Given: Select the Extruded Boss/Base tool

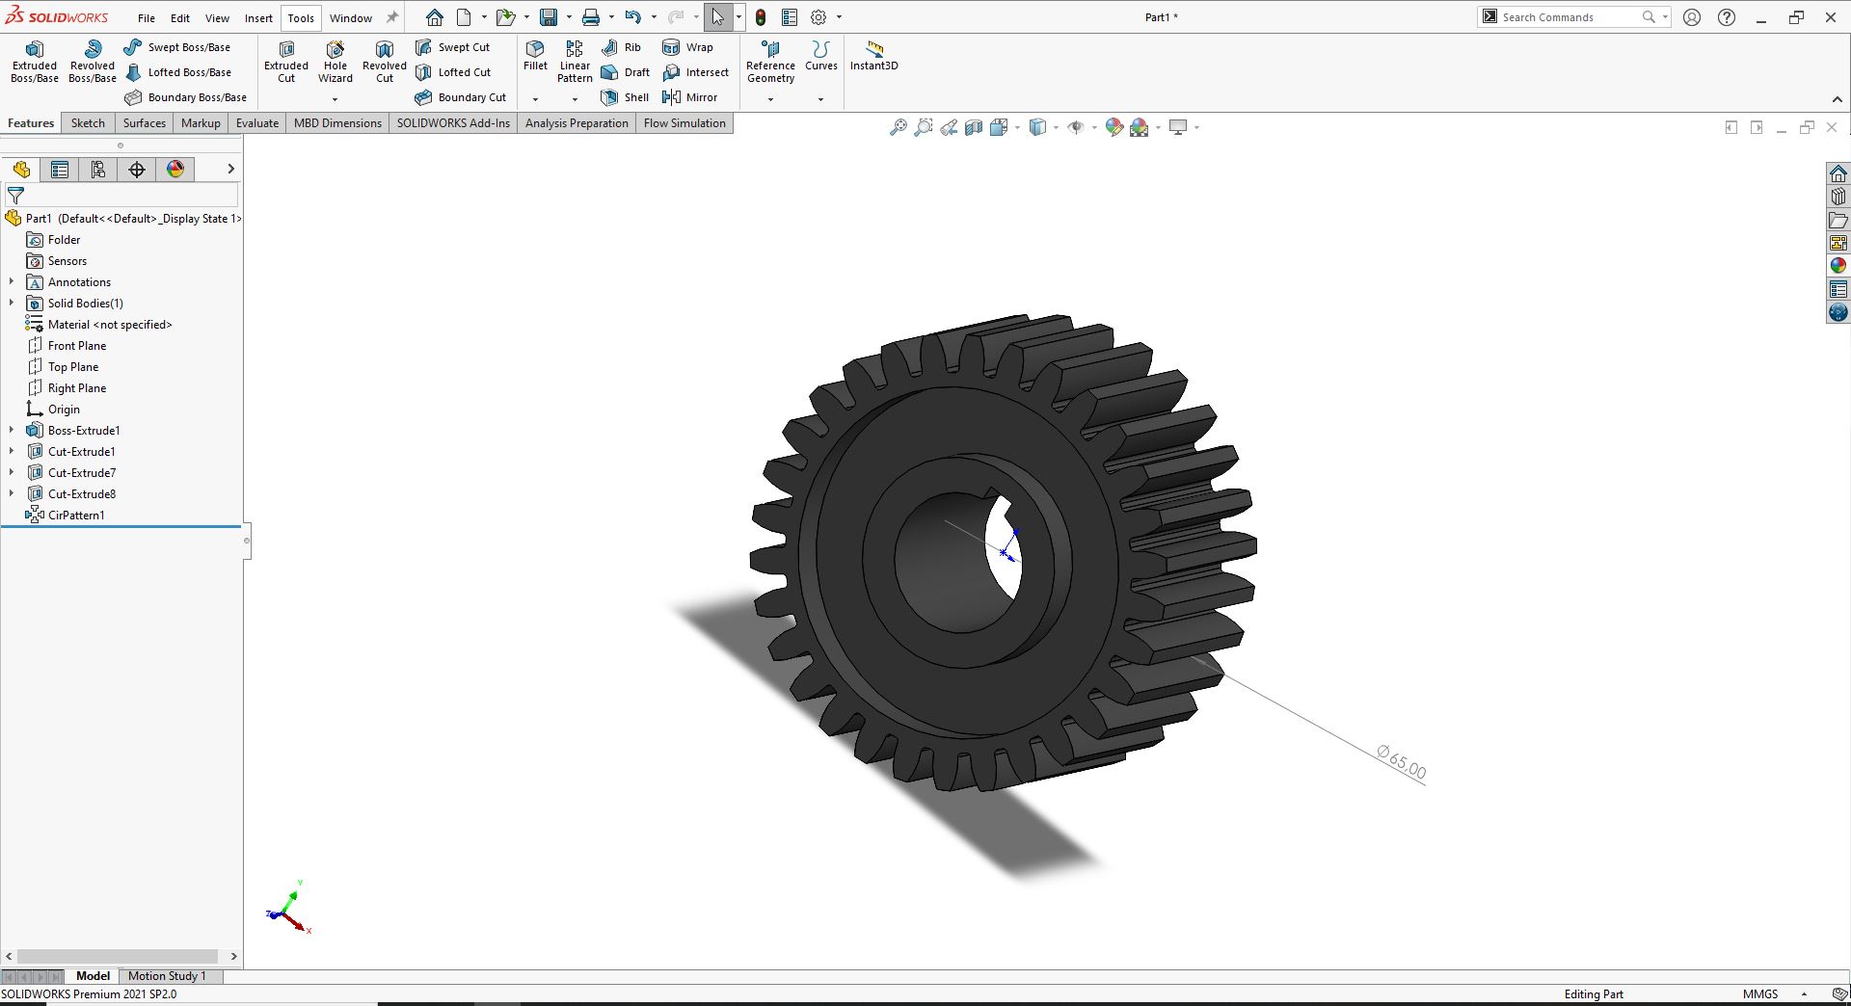Looking at the screenshot, I should coord(35,62).
